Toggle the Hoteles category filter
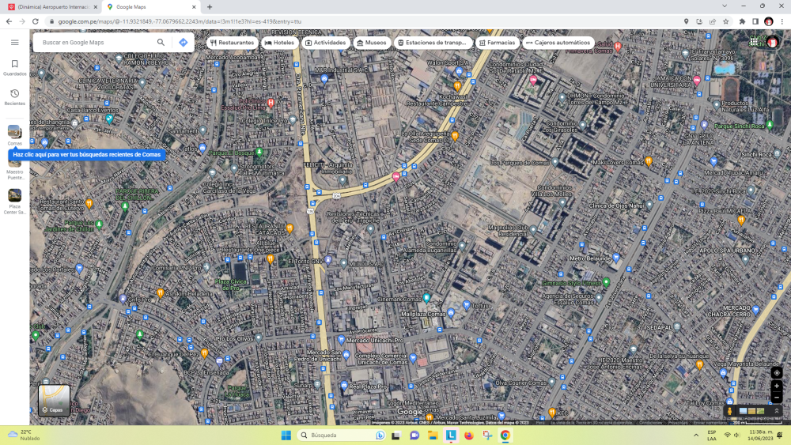The width and height of the screenshot is (791, 445). point(279,43)
